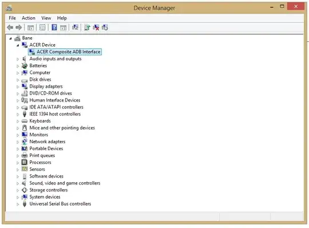Click the last toolbar icon, Disable device

(105, 27)
